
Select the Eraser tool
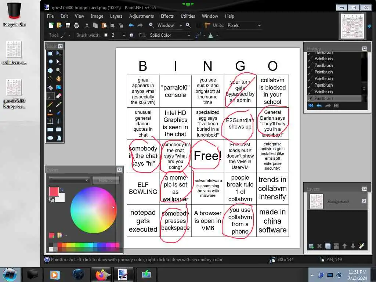coord(58,96)
